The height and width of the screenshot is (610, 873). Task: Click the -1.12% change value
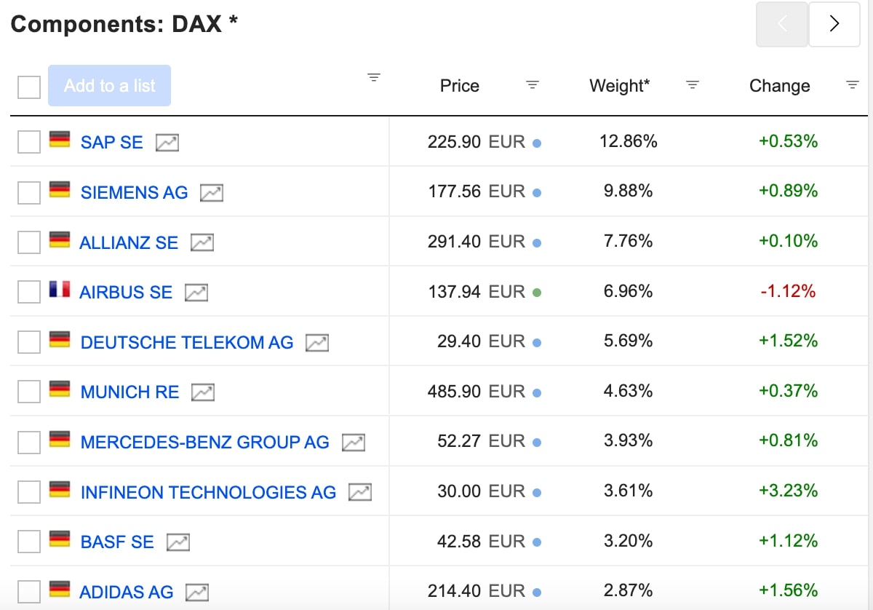tap(789, 291)
